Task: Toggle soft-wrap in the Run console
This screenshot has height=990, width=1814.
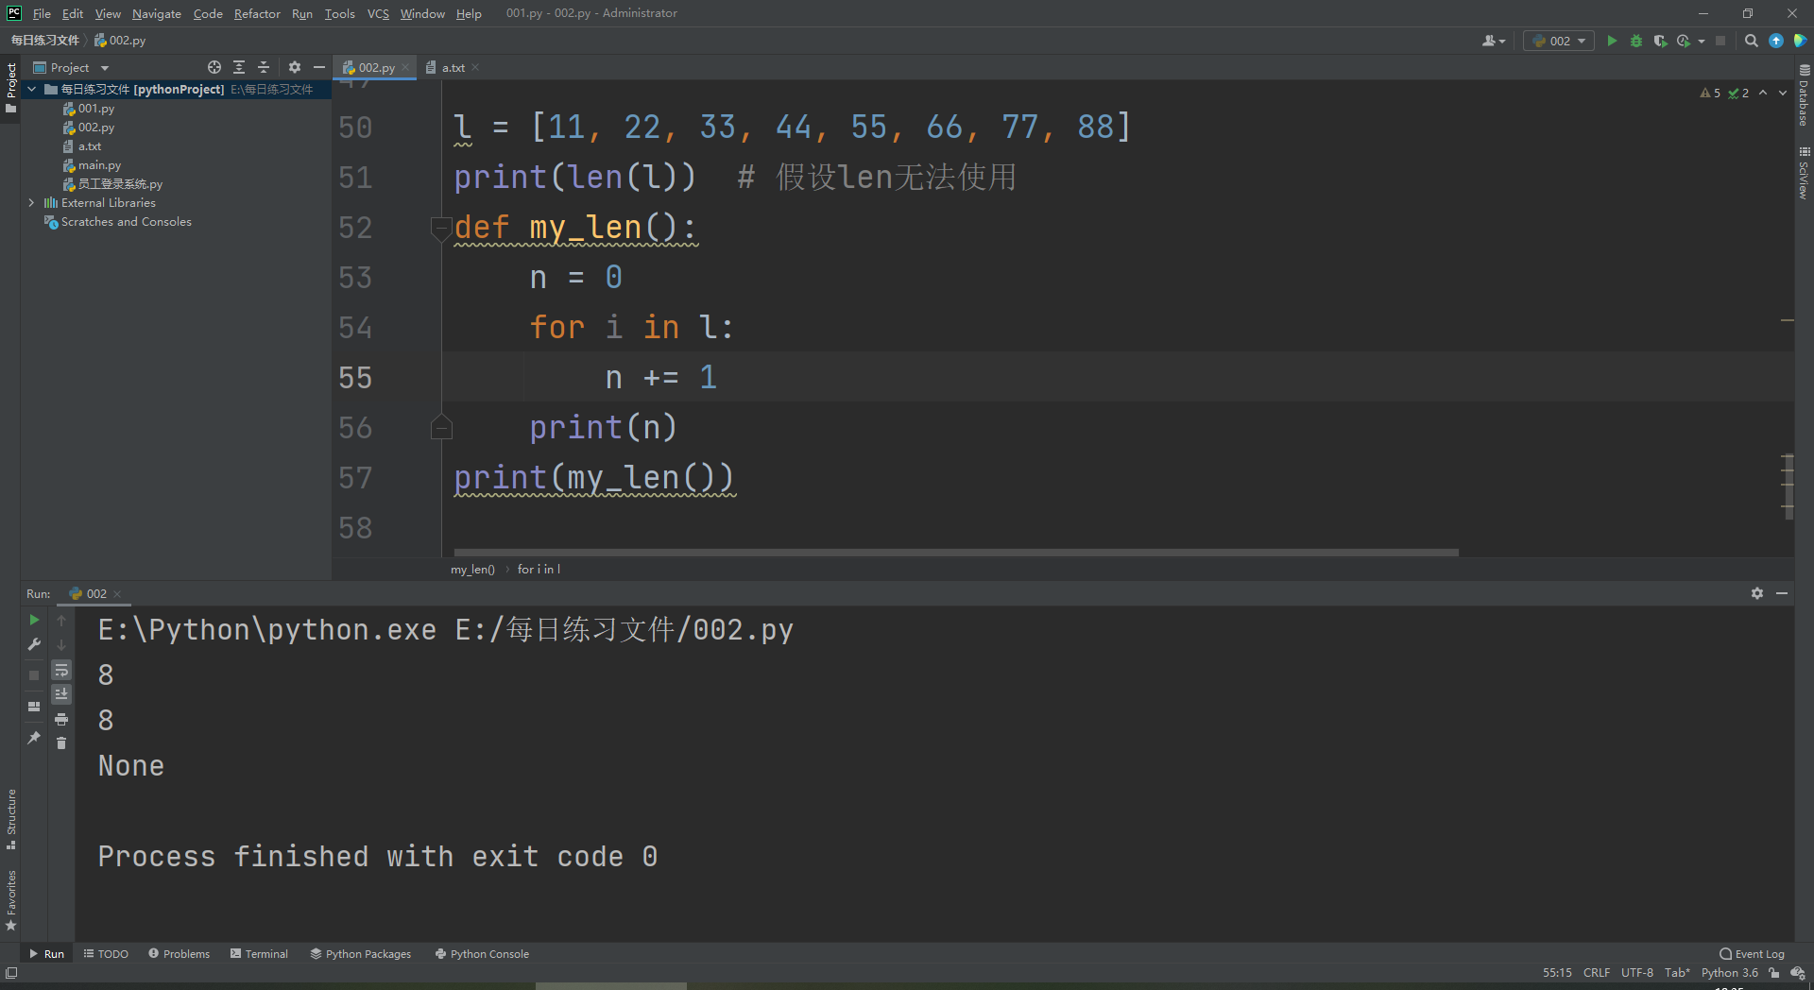Action: [61, 670]
